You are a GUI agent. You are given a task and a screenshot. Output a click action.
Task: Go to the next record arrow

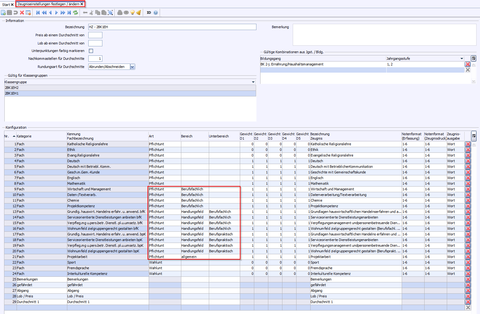56,13
